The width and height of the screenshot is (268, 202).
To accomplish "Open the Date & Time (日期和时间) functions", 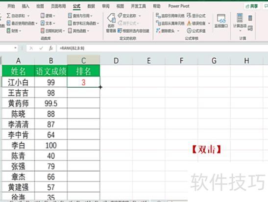I will tap(52, 31).
